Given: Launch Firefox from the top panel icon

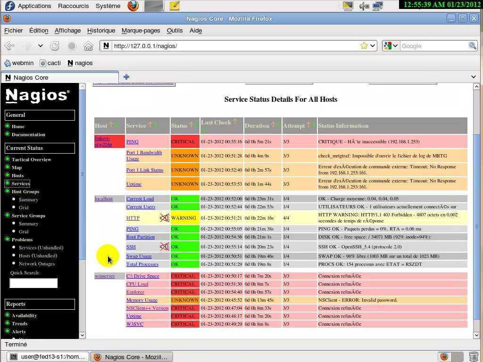Looking at the screenshot, I should (x=133, y=6).
